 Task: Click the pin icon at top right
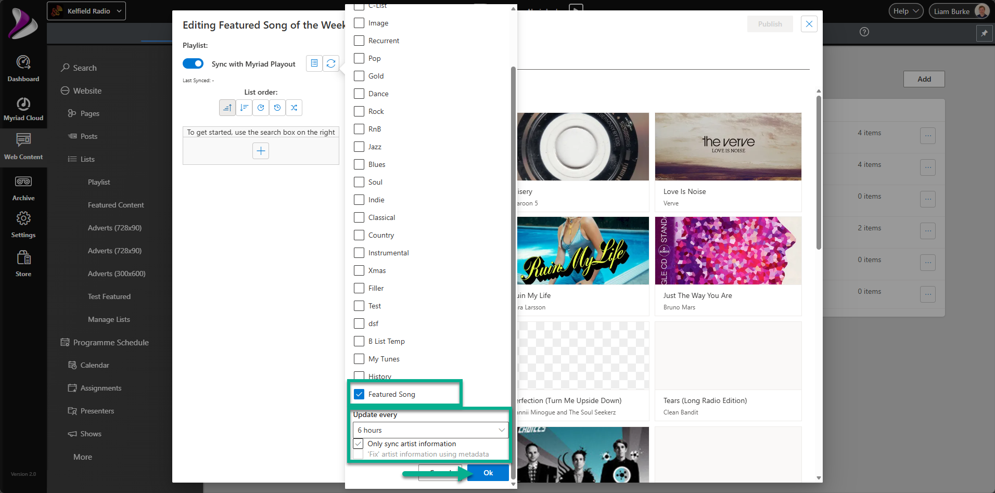[x=984, y=33]
